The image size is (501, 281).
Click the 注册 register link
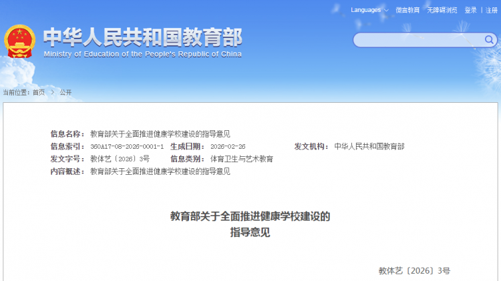point(492,10)
